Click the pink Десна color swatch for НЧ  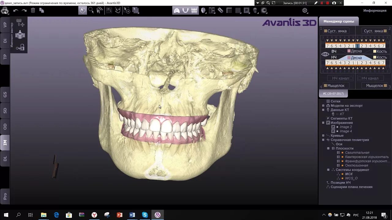pos(349,57)
